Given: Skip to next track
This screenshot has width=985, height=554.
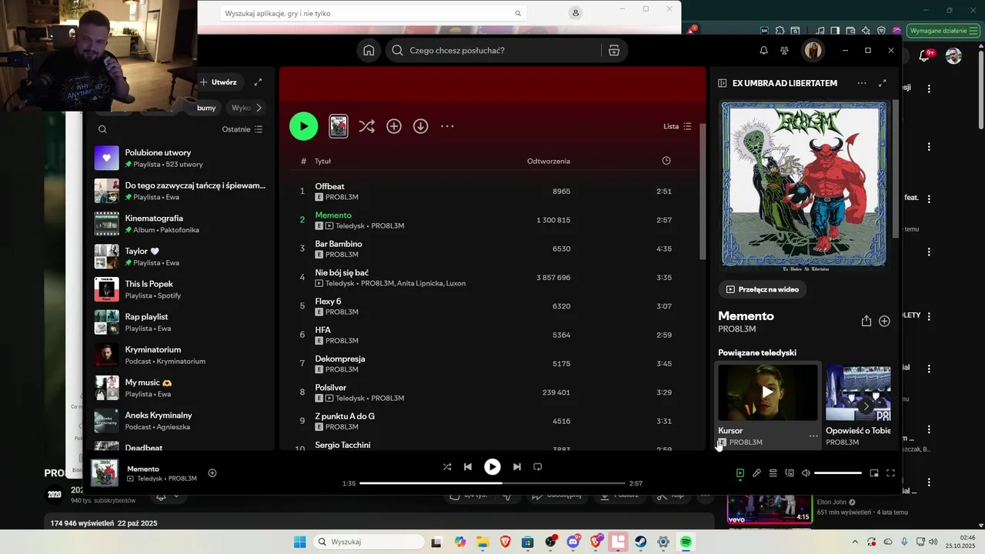Looking at the screenshot, I should click(517, 466).
